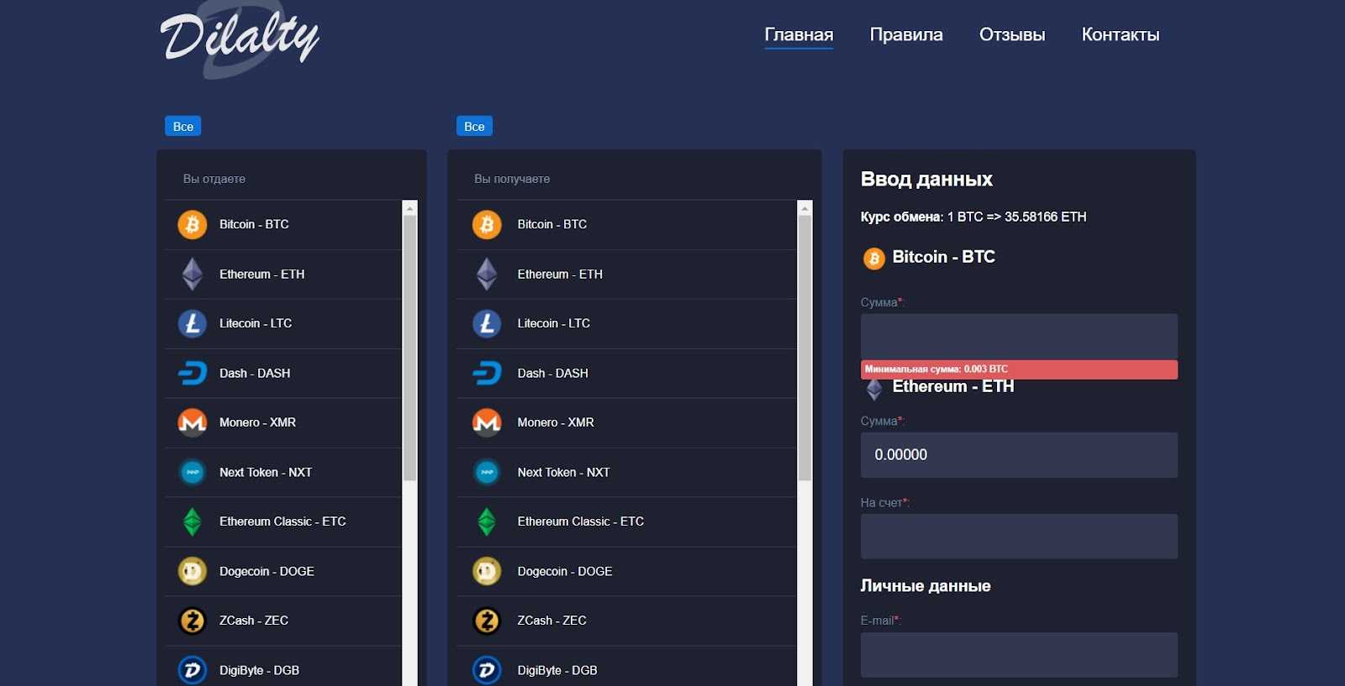
Task: Click the На счет account input field
Action: click(1019, 537)
